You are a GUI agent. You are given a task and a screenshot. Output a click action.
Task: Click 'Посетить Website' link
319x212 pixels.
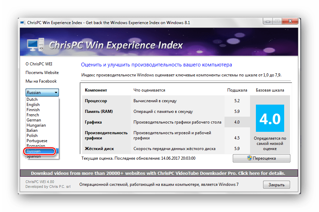pos(42,73)
